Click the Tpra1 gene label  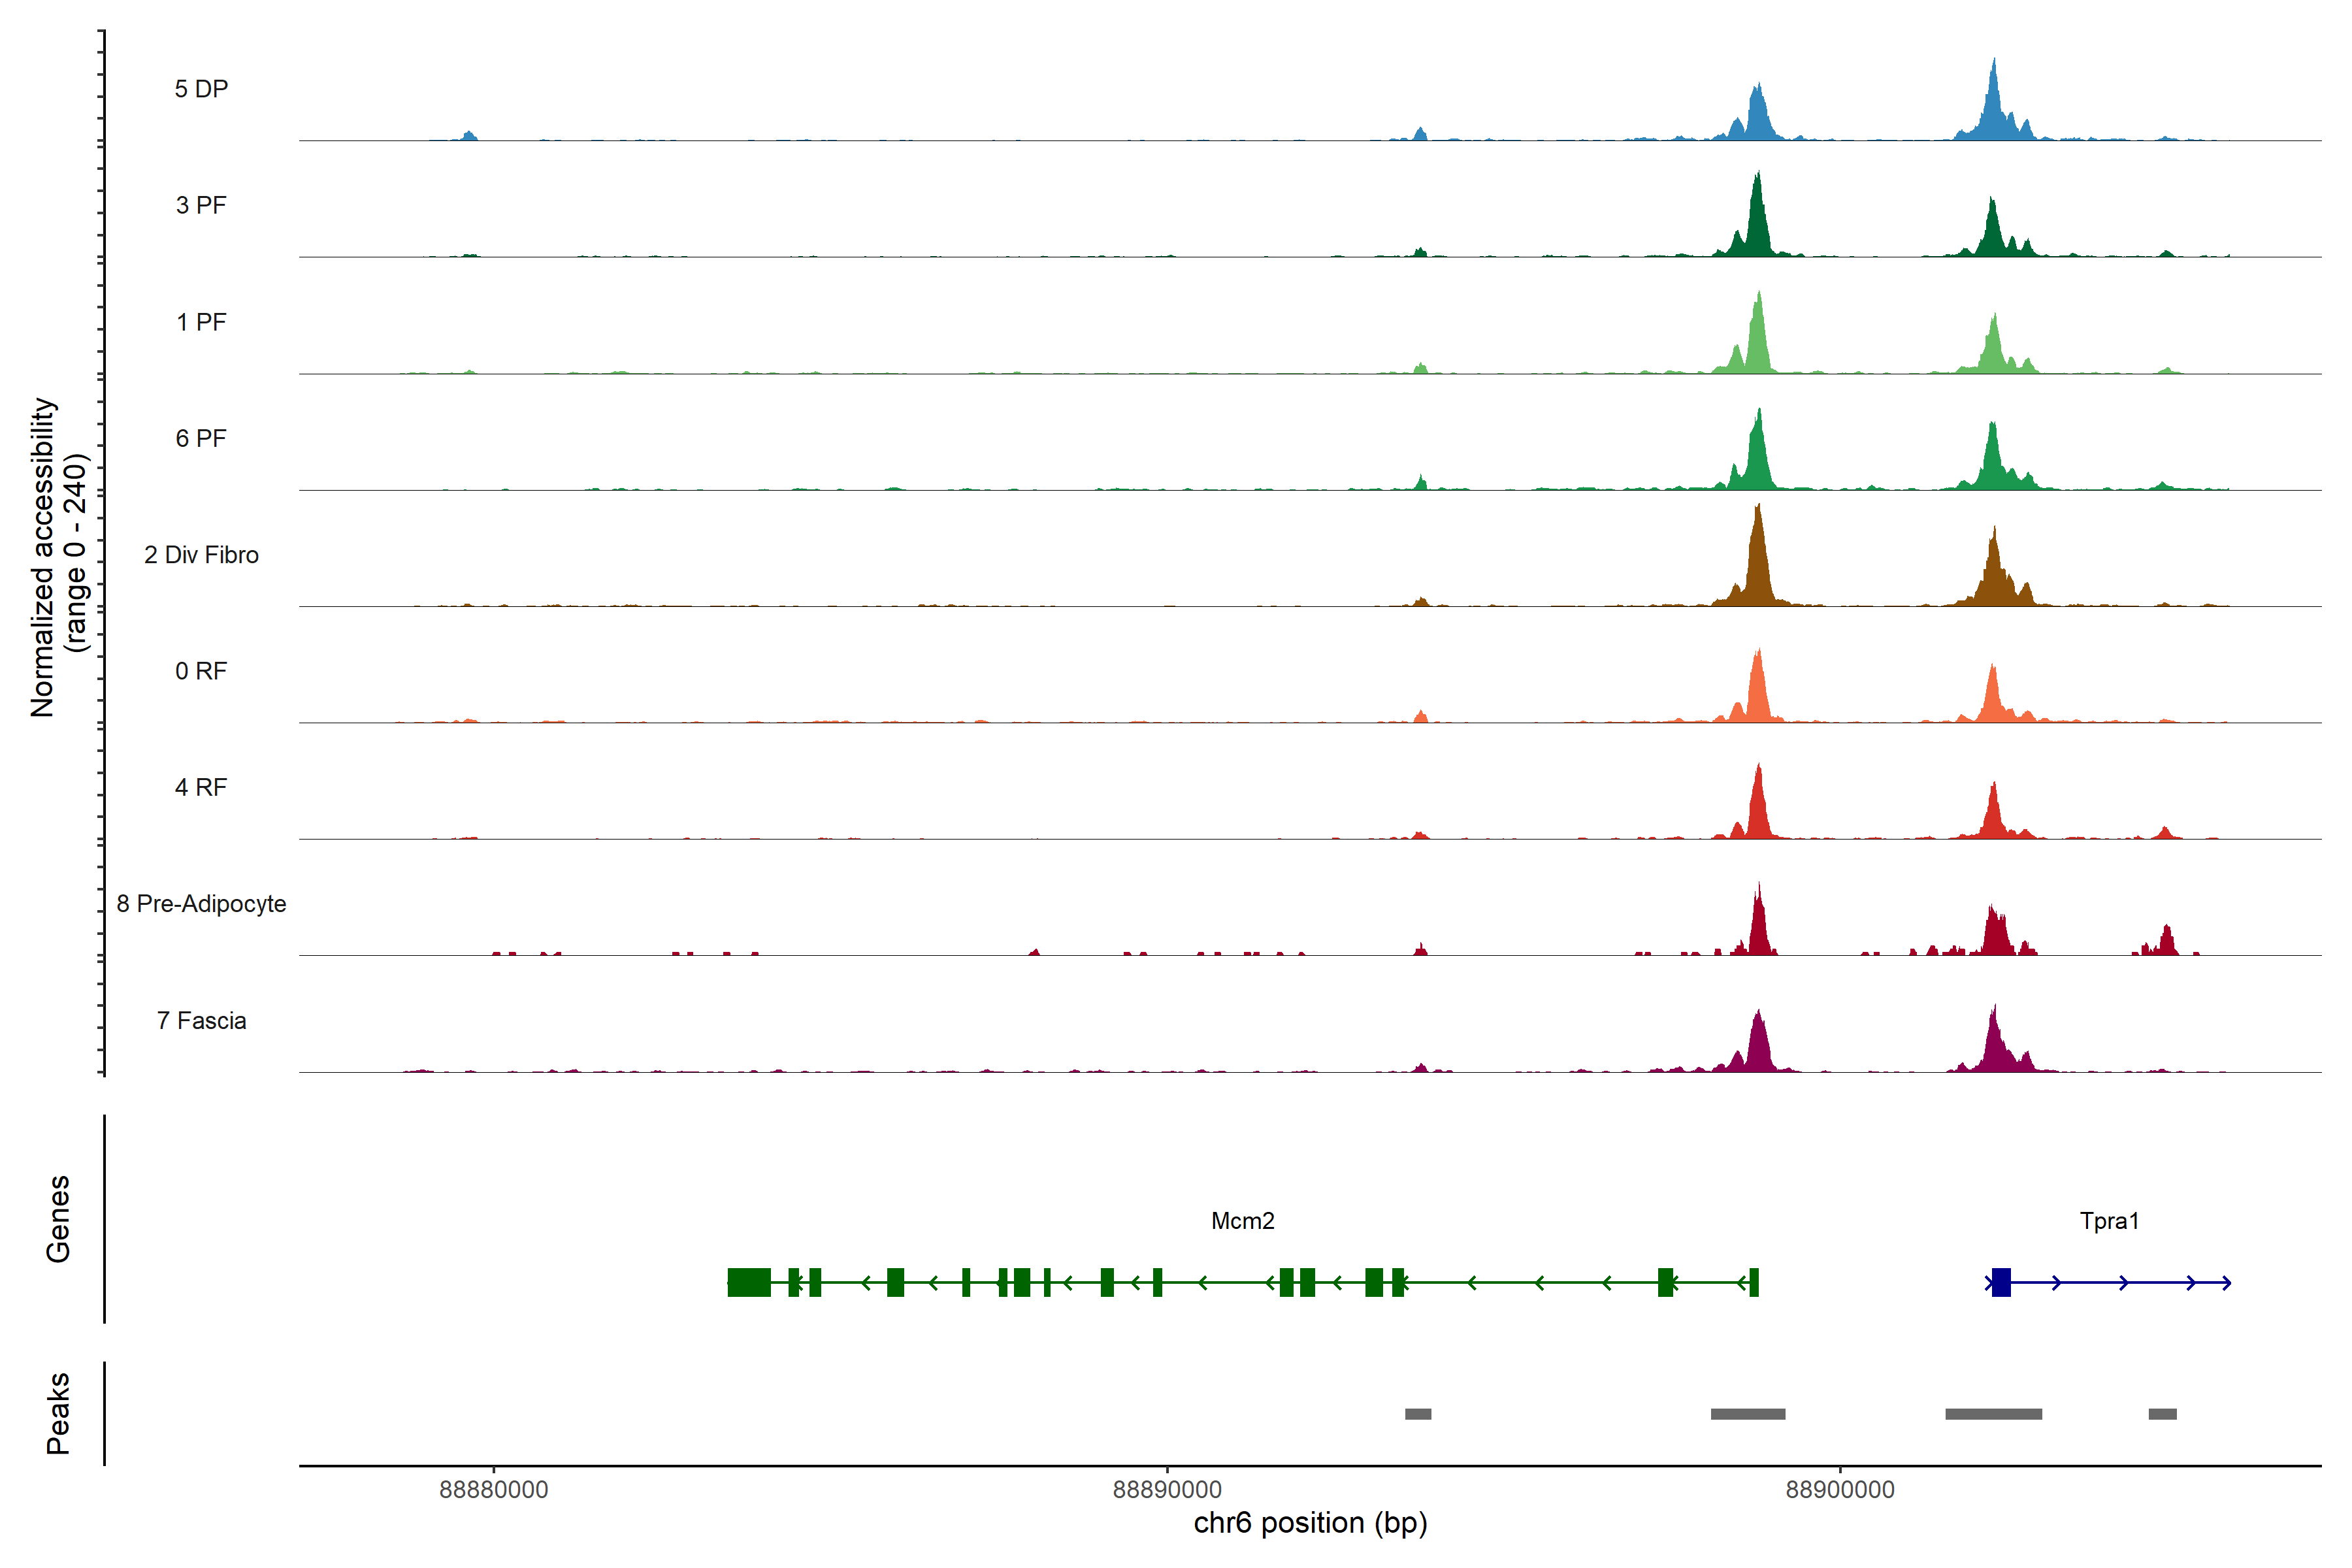tap(2109, 1221)
